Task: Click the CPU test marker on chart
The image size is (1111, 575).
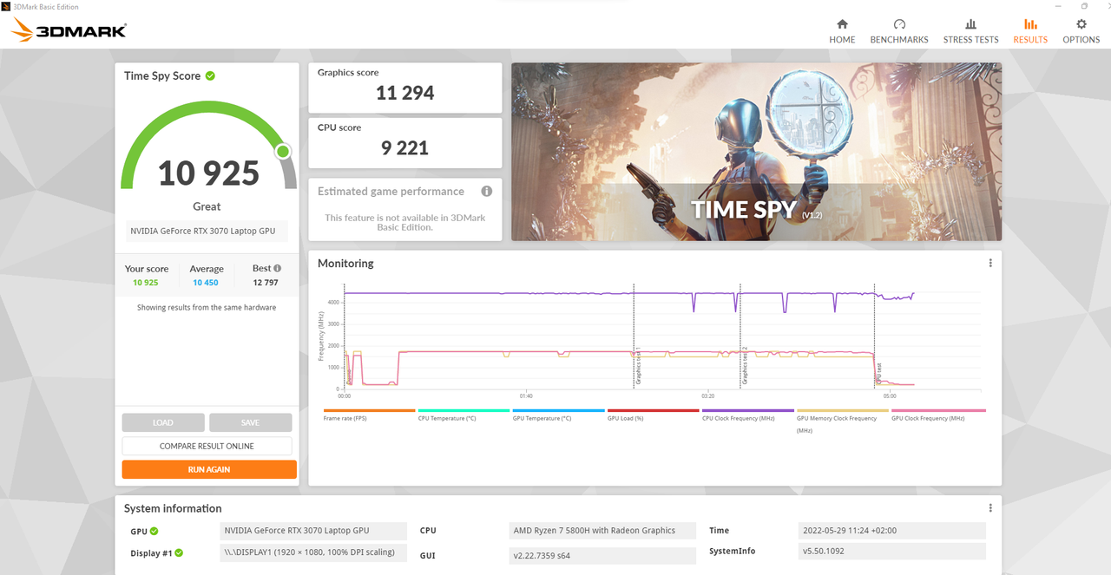Action: (878, 373)
